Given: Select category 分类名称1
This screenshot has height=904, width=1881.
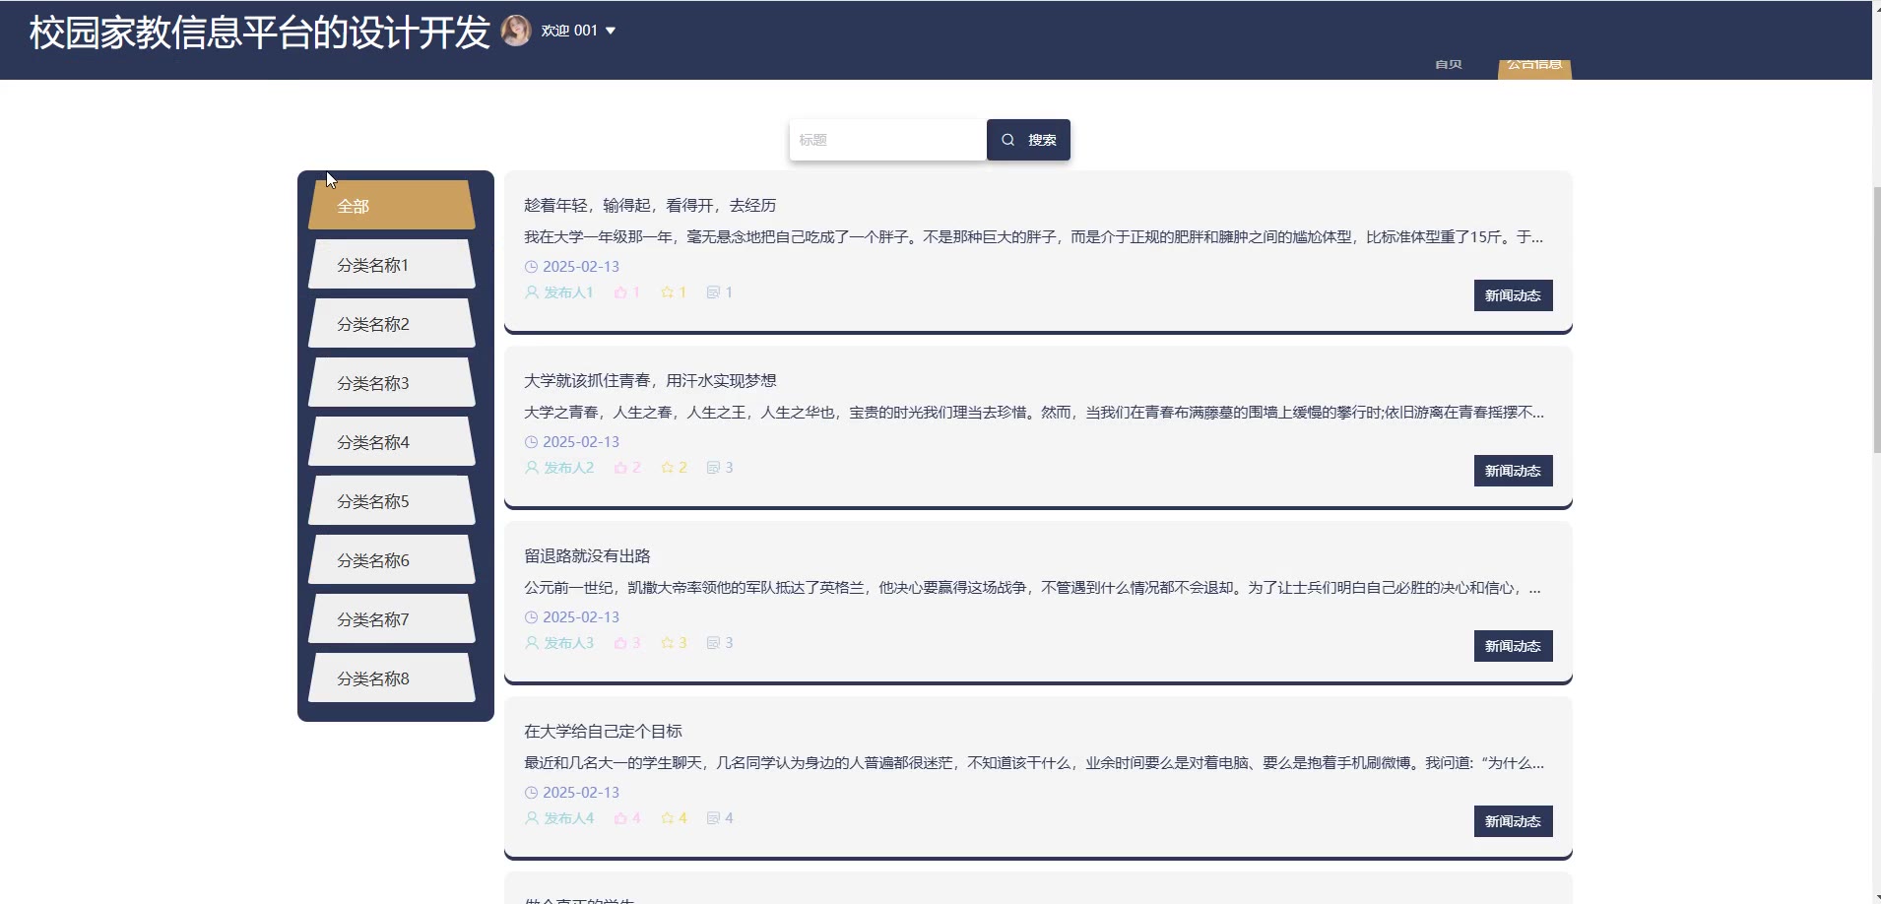Looking at the screenshot, I should point(392,264).
